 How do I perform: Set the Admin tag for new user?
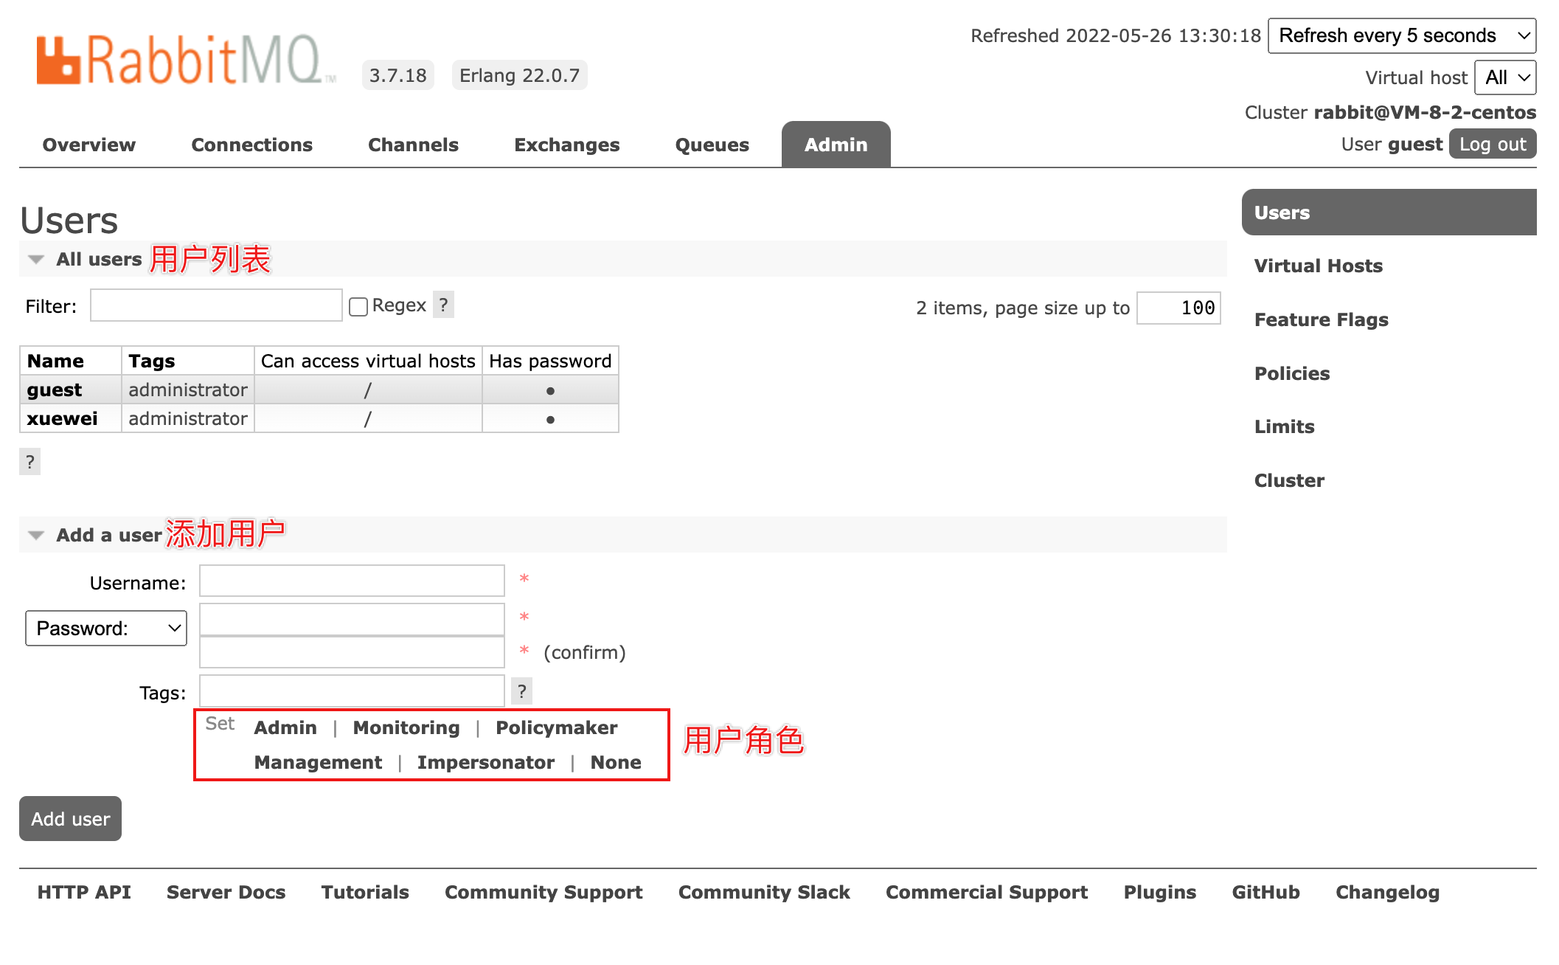tap(285, 727)
